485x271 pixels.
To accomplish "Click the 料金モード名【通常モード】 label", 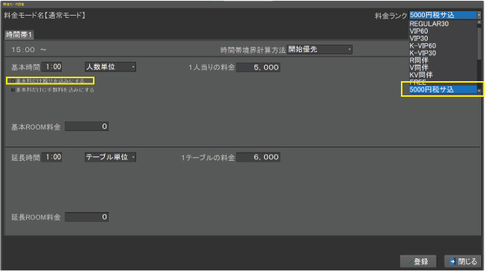I will (x=45, y=15).
